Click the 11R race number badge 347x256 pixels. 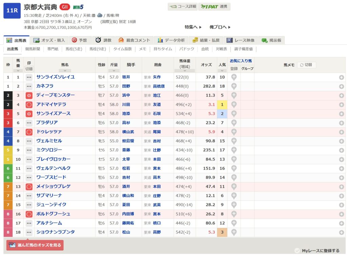[x=12, y=11]
